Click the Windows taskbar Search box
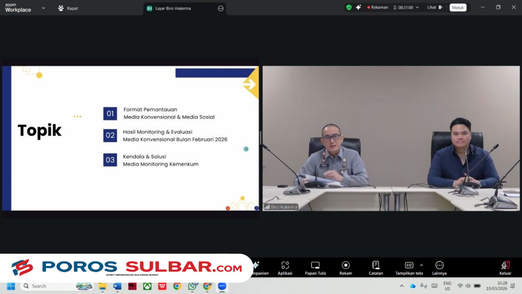This screenshot has width=522, height=294. pyautogui.click(x=51, y=286)
